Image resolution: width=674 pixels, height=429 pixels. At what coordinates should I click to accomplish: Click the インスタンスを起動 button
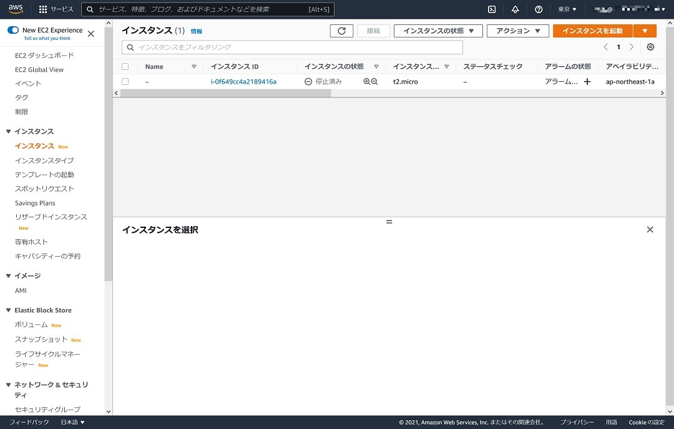[x=592, y=31]
